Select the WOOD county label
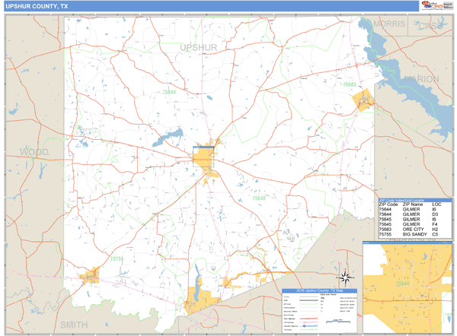The width and height of the screenshot is (457, 336). point(34,151)
